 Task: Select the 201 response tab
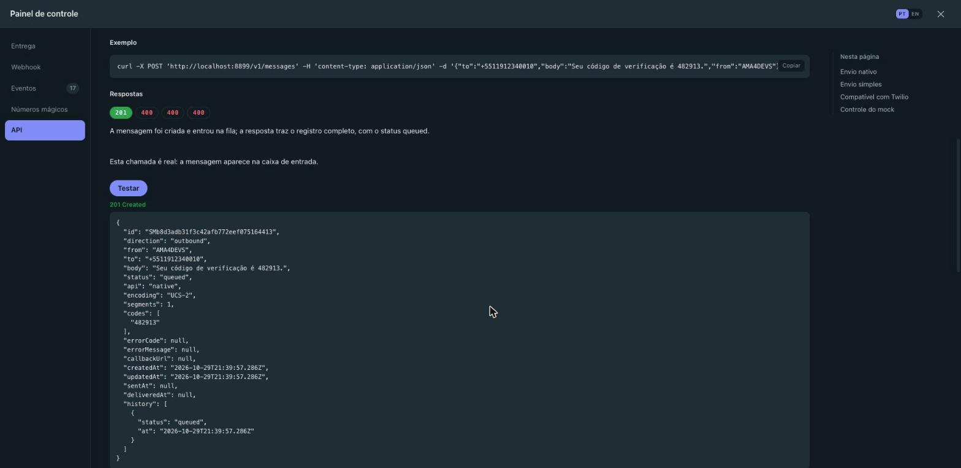pyautogui.click(x=121, y=112)
